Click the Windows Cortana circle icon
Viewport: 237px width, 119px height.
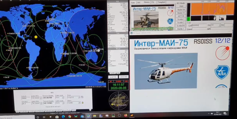(38, 117)
